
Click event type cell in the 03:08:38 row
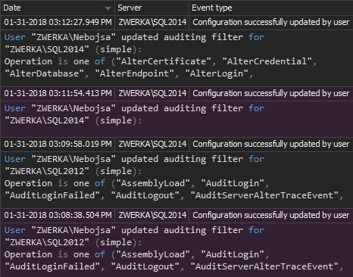(271, 216)
